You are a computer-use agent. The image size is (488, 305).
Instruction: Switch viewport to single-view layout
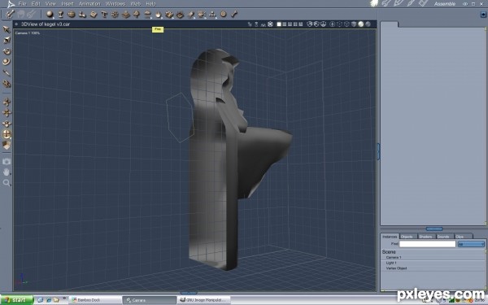[279, 24]
